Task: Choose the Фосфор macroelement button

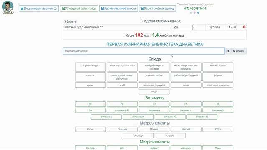Action: coord(138,136)
